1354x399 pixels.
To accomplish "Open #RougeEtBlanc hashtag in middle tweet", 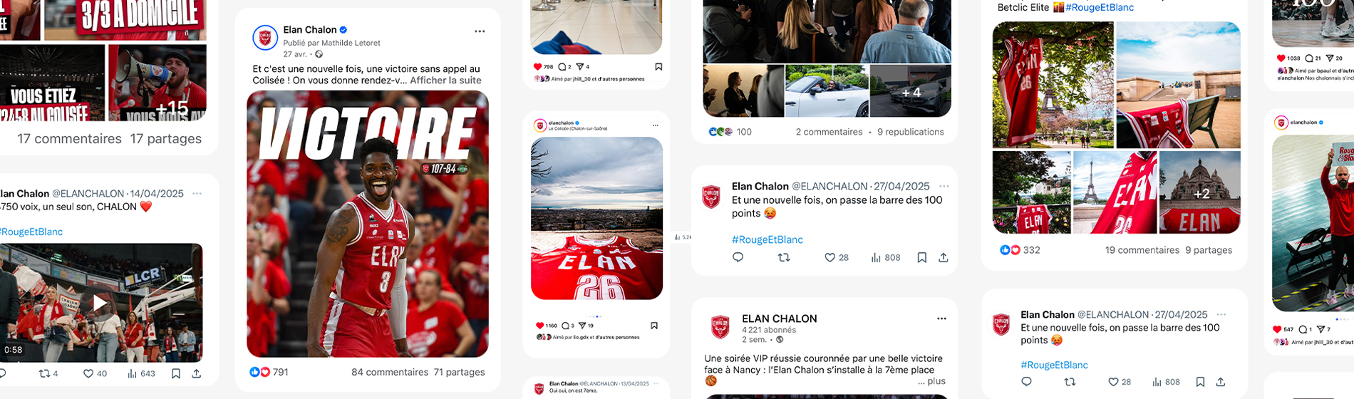I will coord(768,239).
